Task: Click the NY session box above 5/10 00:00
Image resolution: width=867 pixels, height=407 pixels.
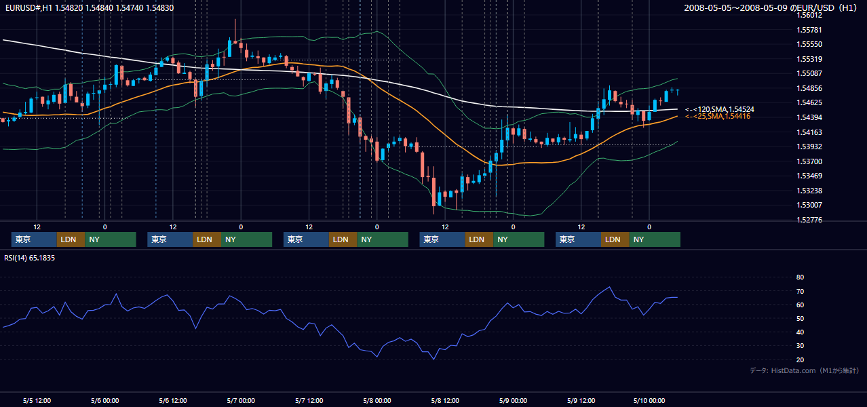Action: coord(654,239)
